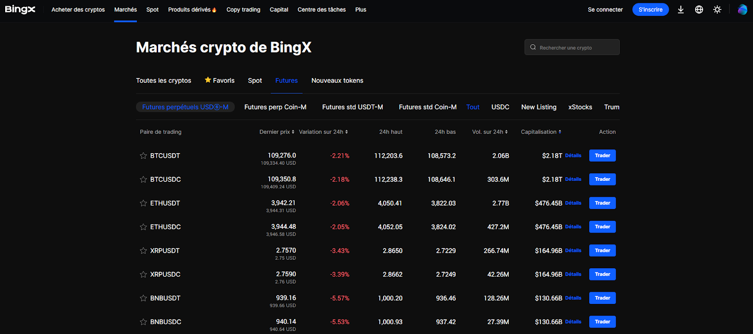Select the New Listing filter
Viewport: 753px width, 334px height.
pos(539,107)
